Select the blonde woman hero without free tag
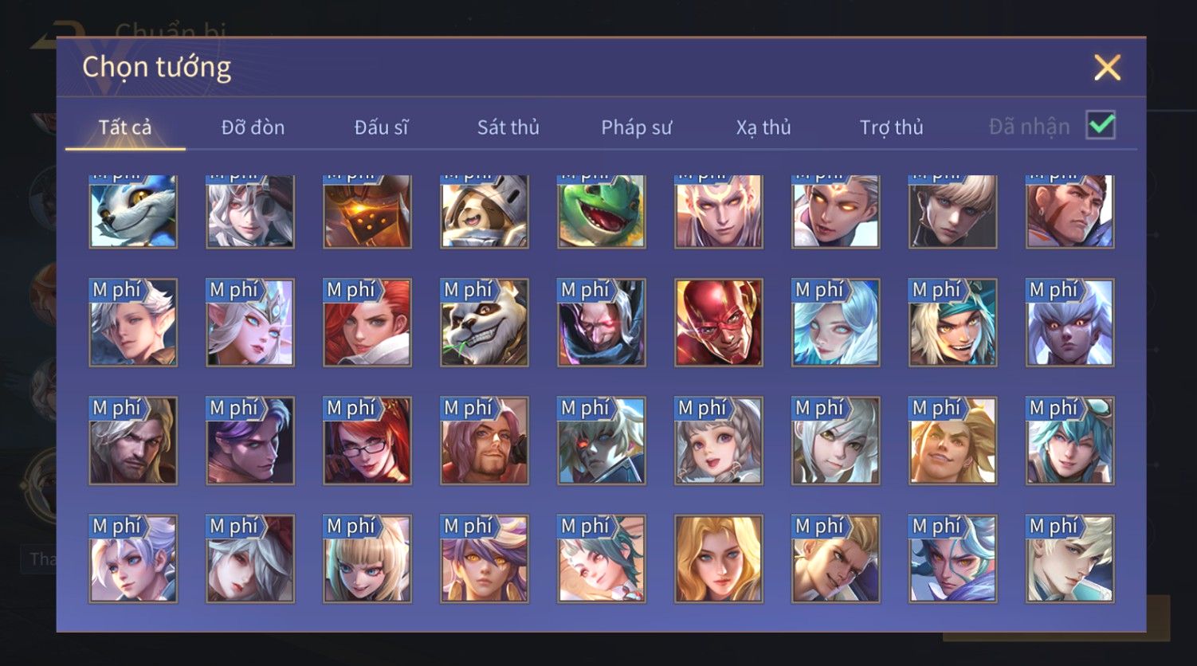 point(718,558)
